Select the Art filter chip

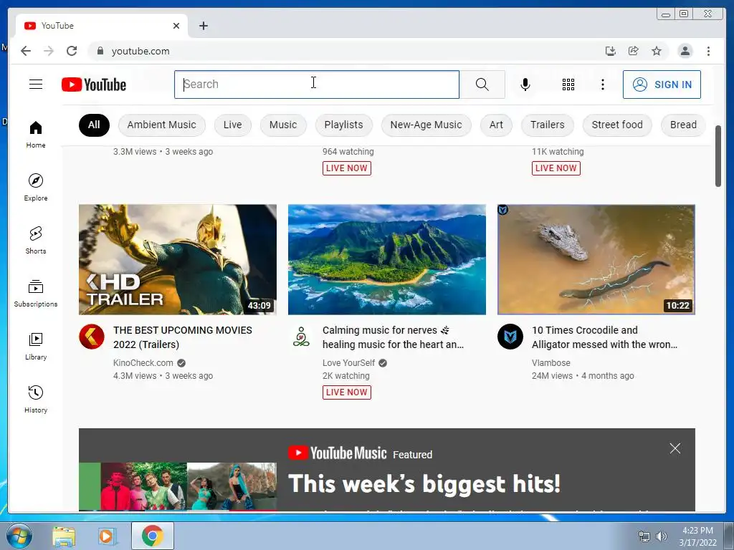pos(496,125)
